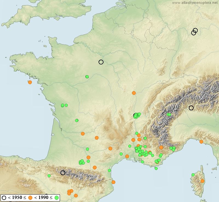
Task: Select the green marker left of the Rhône delta orange
Action: [x=121, y=154]
